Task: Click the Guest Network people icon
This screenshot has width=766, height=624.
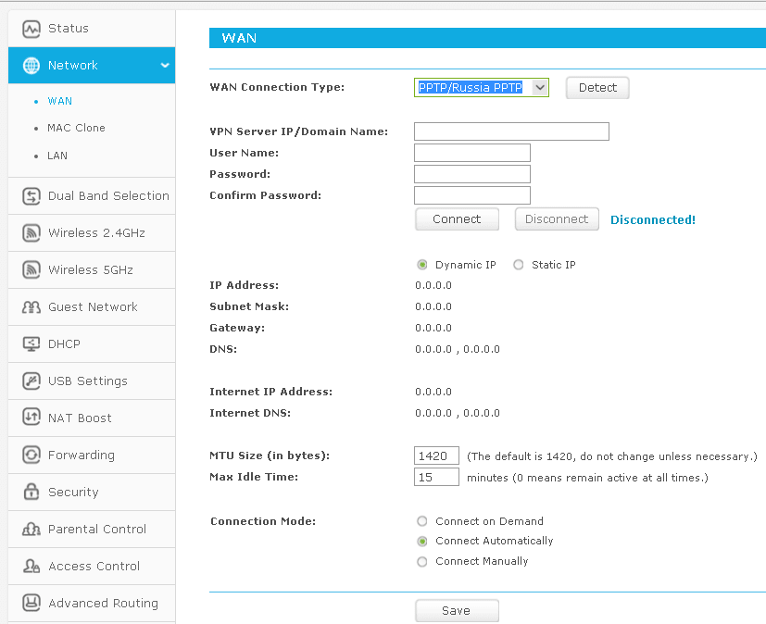Action: 31,307
